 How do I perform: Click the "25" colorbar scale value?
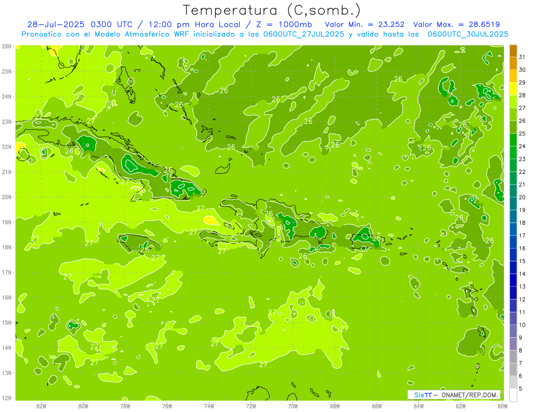tap(522, 134)
